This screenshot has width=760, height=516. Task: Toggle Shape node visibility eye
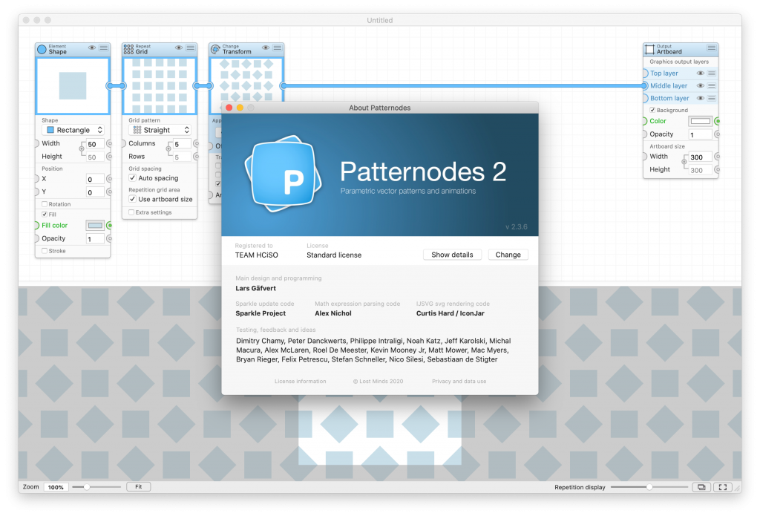[91, 48]
